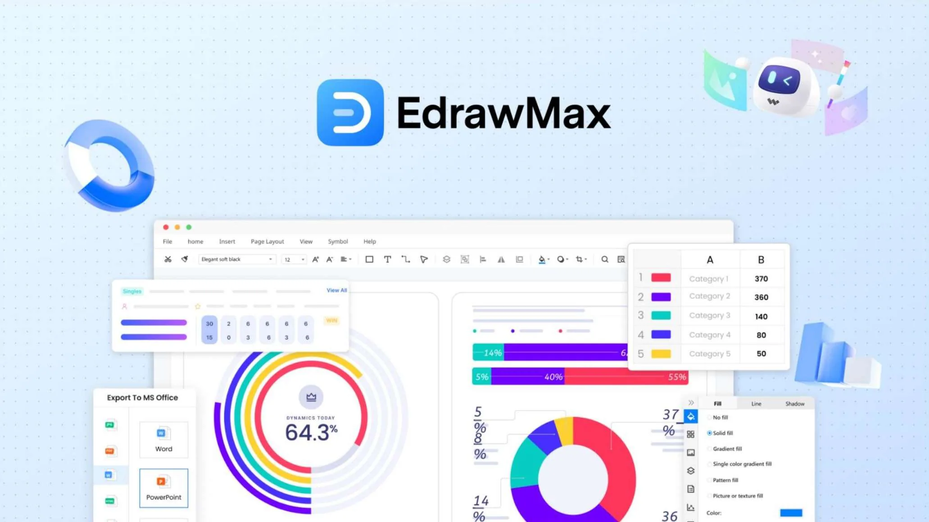Select the zoom search icon

point(604,259)
